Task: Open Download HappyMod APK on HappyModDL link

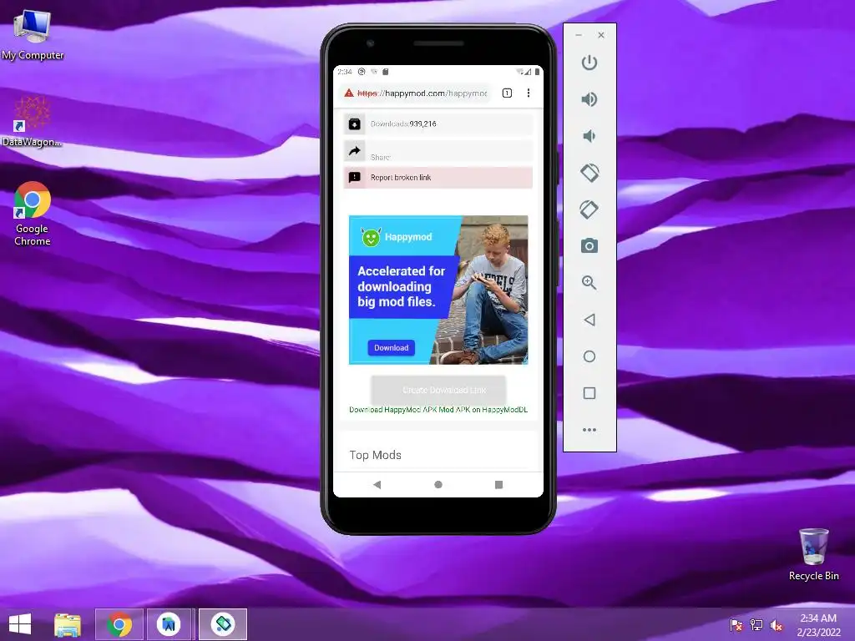Action: point(438,410)
